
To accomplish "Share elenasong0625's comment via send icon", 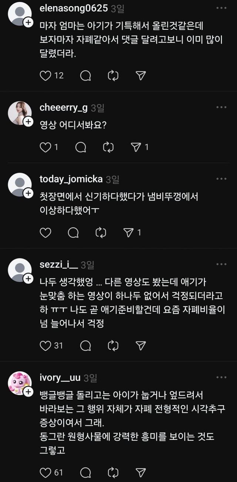I will [x=140, y=76].
